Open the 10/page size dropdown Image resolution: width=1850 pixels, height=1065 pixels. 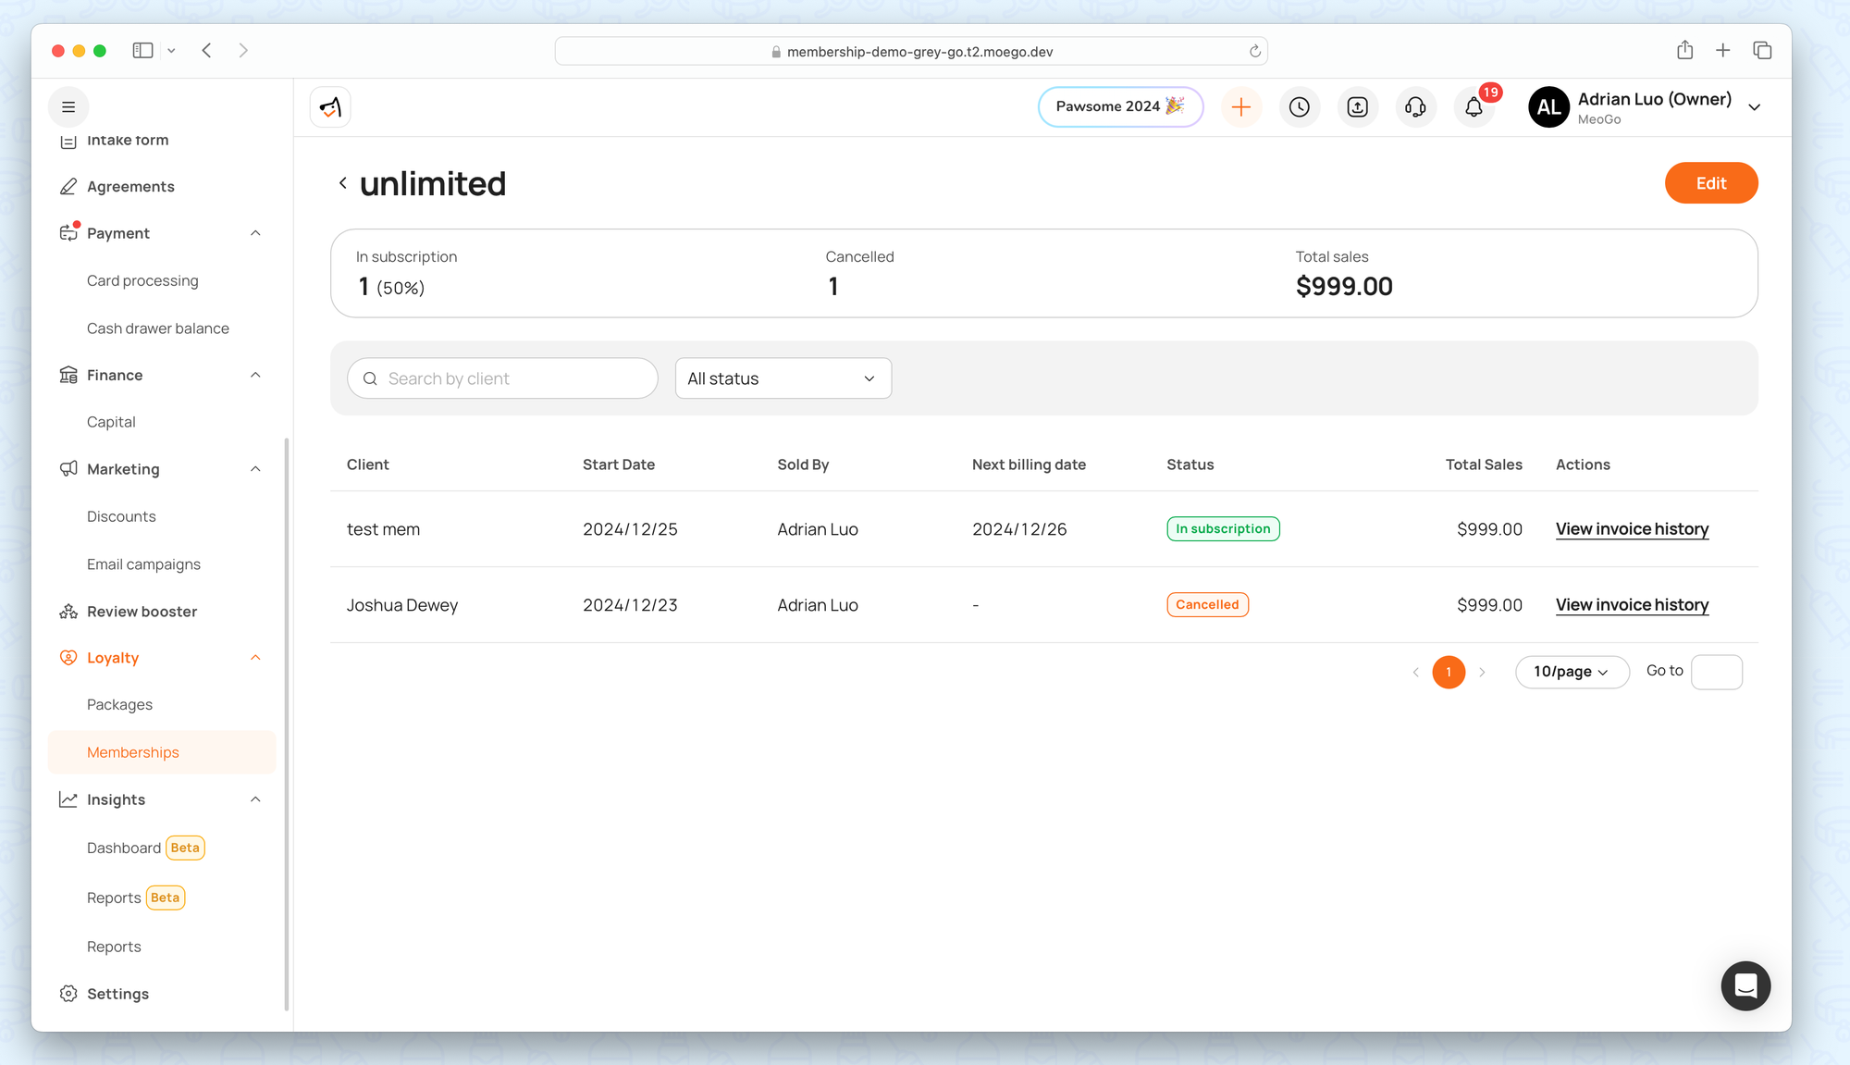tap(1571, 672)
